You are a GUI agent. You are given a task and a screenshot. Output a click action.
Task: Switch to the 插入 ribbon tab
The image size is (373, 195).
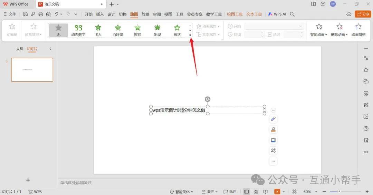(x=100, y=14)
